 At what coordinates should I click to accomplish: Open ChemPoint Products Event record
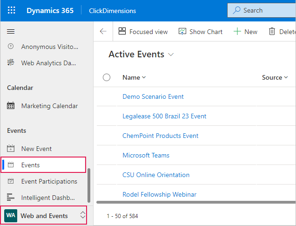click(x=160, y=136)
